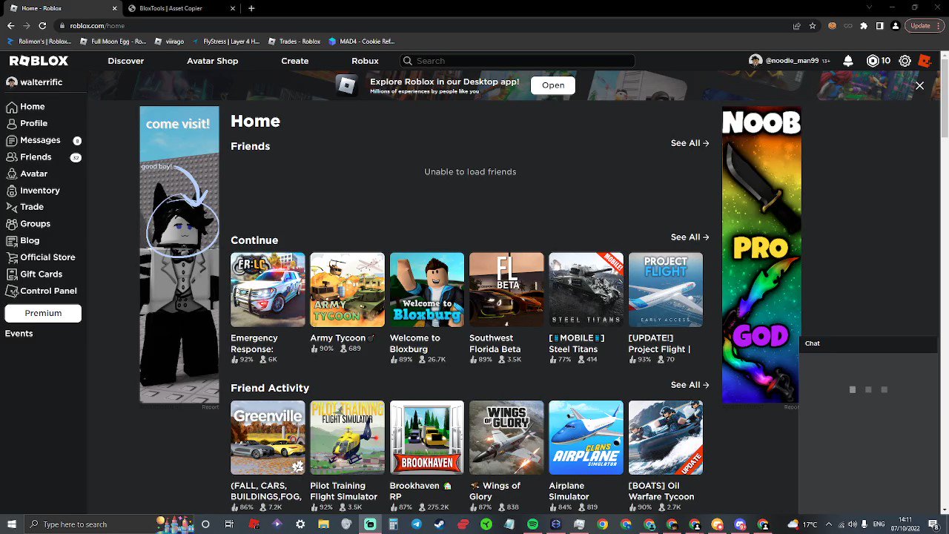Click the walterrific user name in sidebar
Image resolution: width=949 pixels, height=534 pixels.
click(x=41, y=82)
